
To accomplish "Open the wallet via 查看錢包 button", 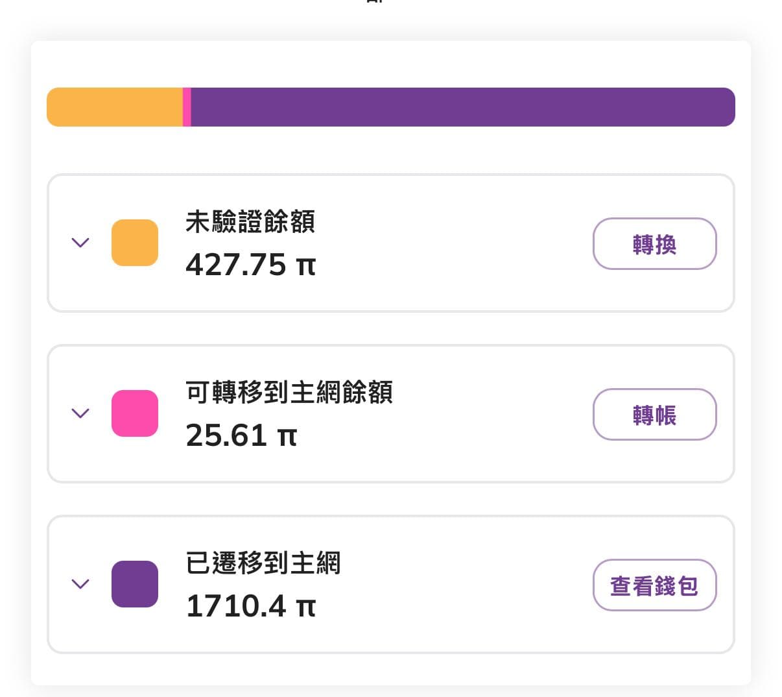I will [x=654, y=585].
